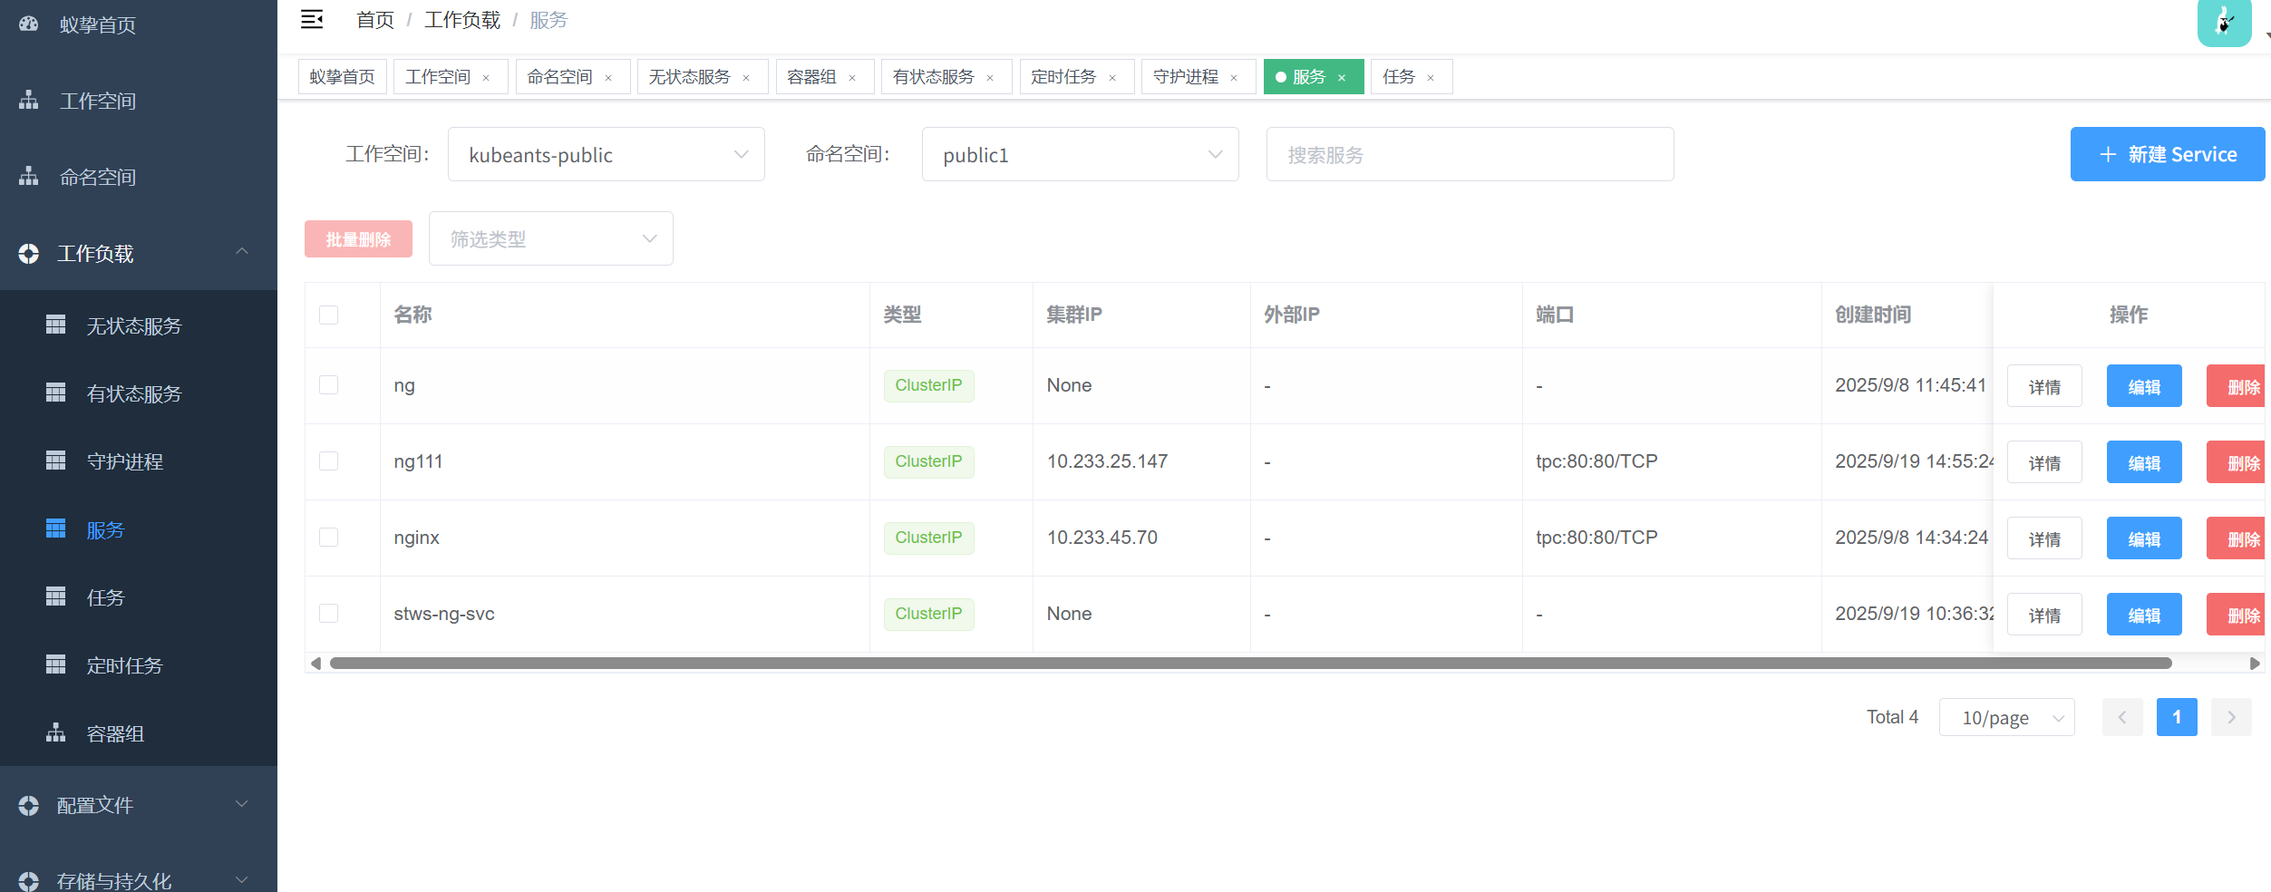Click the 工作空间 sidebar icon
Viewport: 2271px width, 892px height.
click(x=29, y=101)
